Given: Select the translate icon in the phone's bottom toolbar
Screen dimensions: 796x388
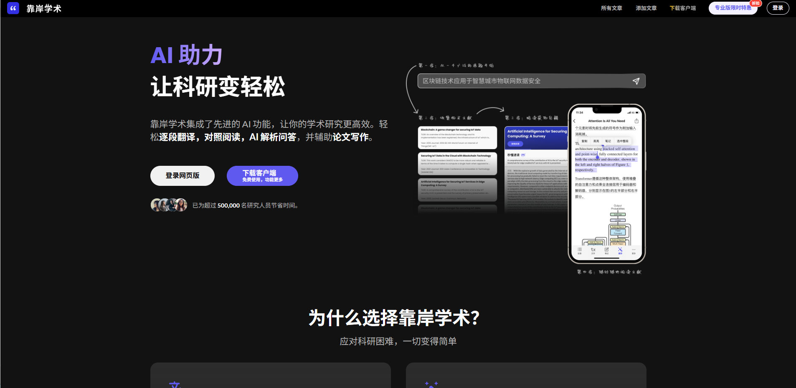Looking at the screenshot, I should [x=621, y=249].
